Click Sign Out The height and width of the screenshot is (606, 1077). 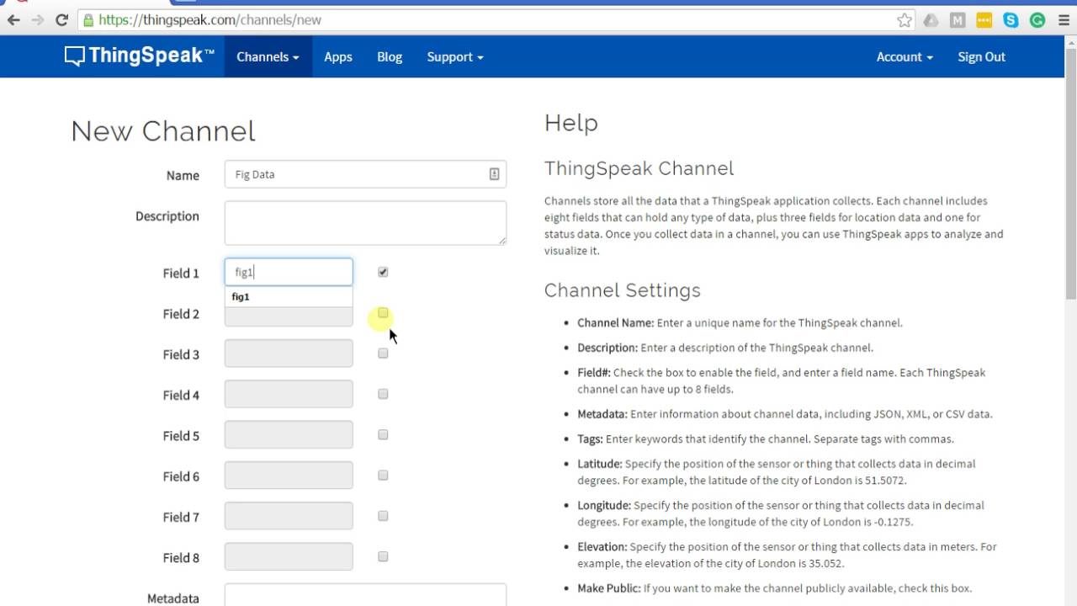[982, 56]
